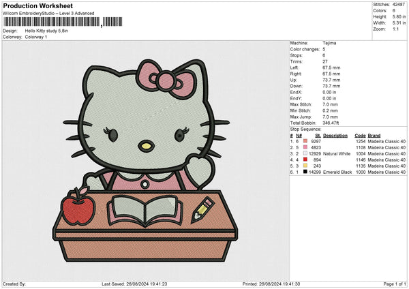Click thread code '1146'
This screenshot has height=289, width=409.
click(361, 160)
